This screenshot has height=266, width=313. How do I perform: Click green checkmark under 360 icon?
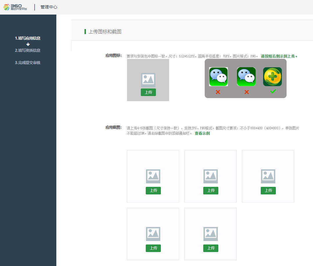[x=273, y=91]
